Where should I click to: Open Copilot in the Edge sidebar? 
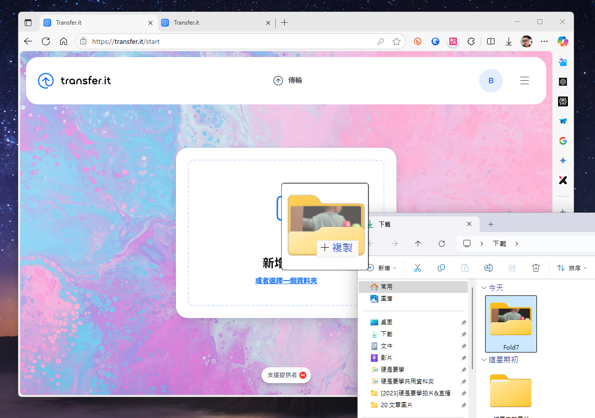point(562,41)
